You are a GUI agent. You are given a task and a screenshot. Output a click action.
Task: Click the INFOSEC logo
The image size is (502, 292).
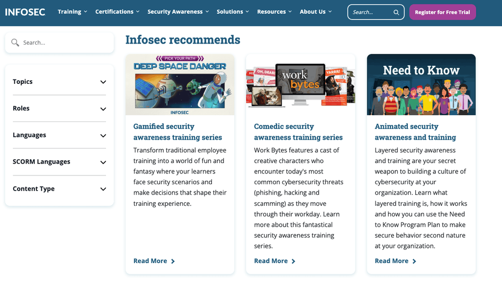tap(25, 12)
